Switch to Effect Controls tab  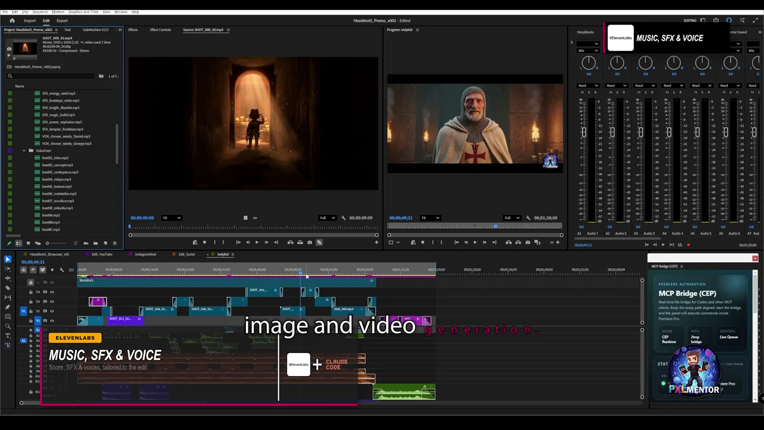tap(160, 30)
